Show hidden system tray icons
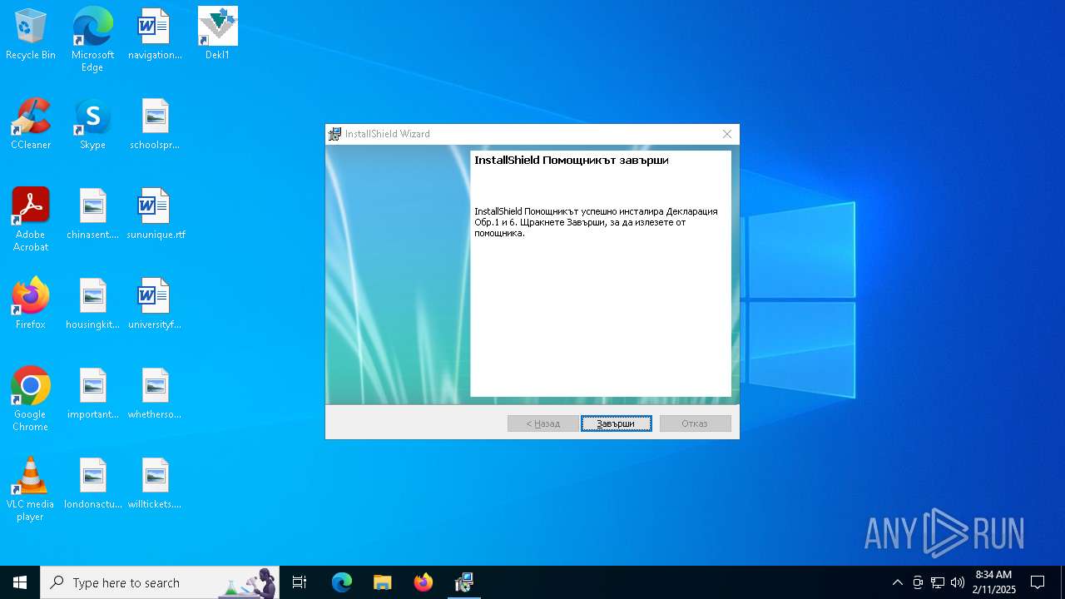 pos(898,582)
